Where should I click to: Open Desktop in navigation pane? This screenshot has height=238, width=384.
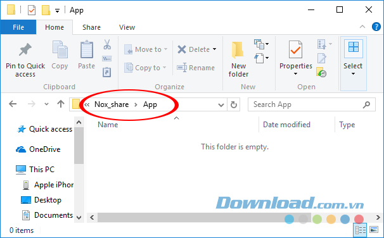click(x=41, y=200)
